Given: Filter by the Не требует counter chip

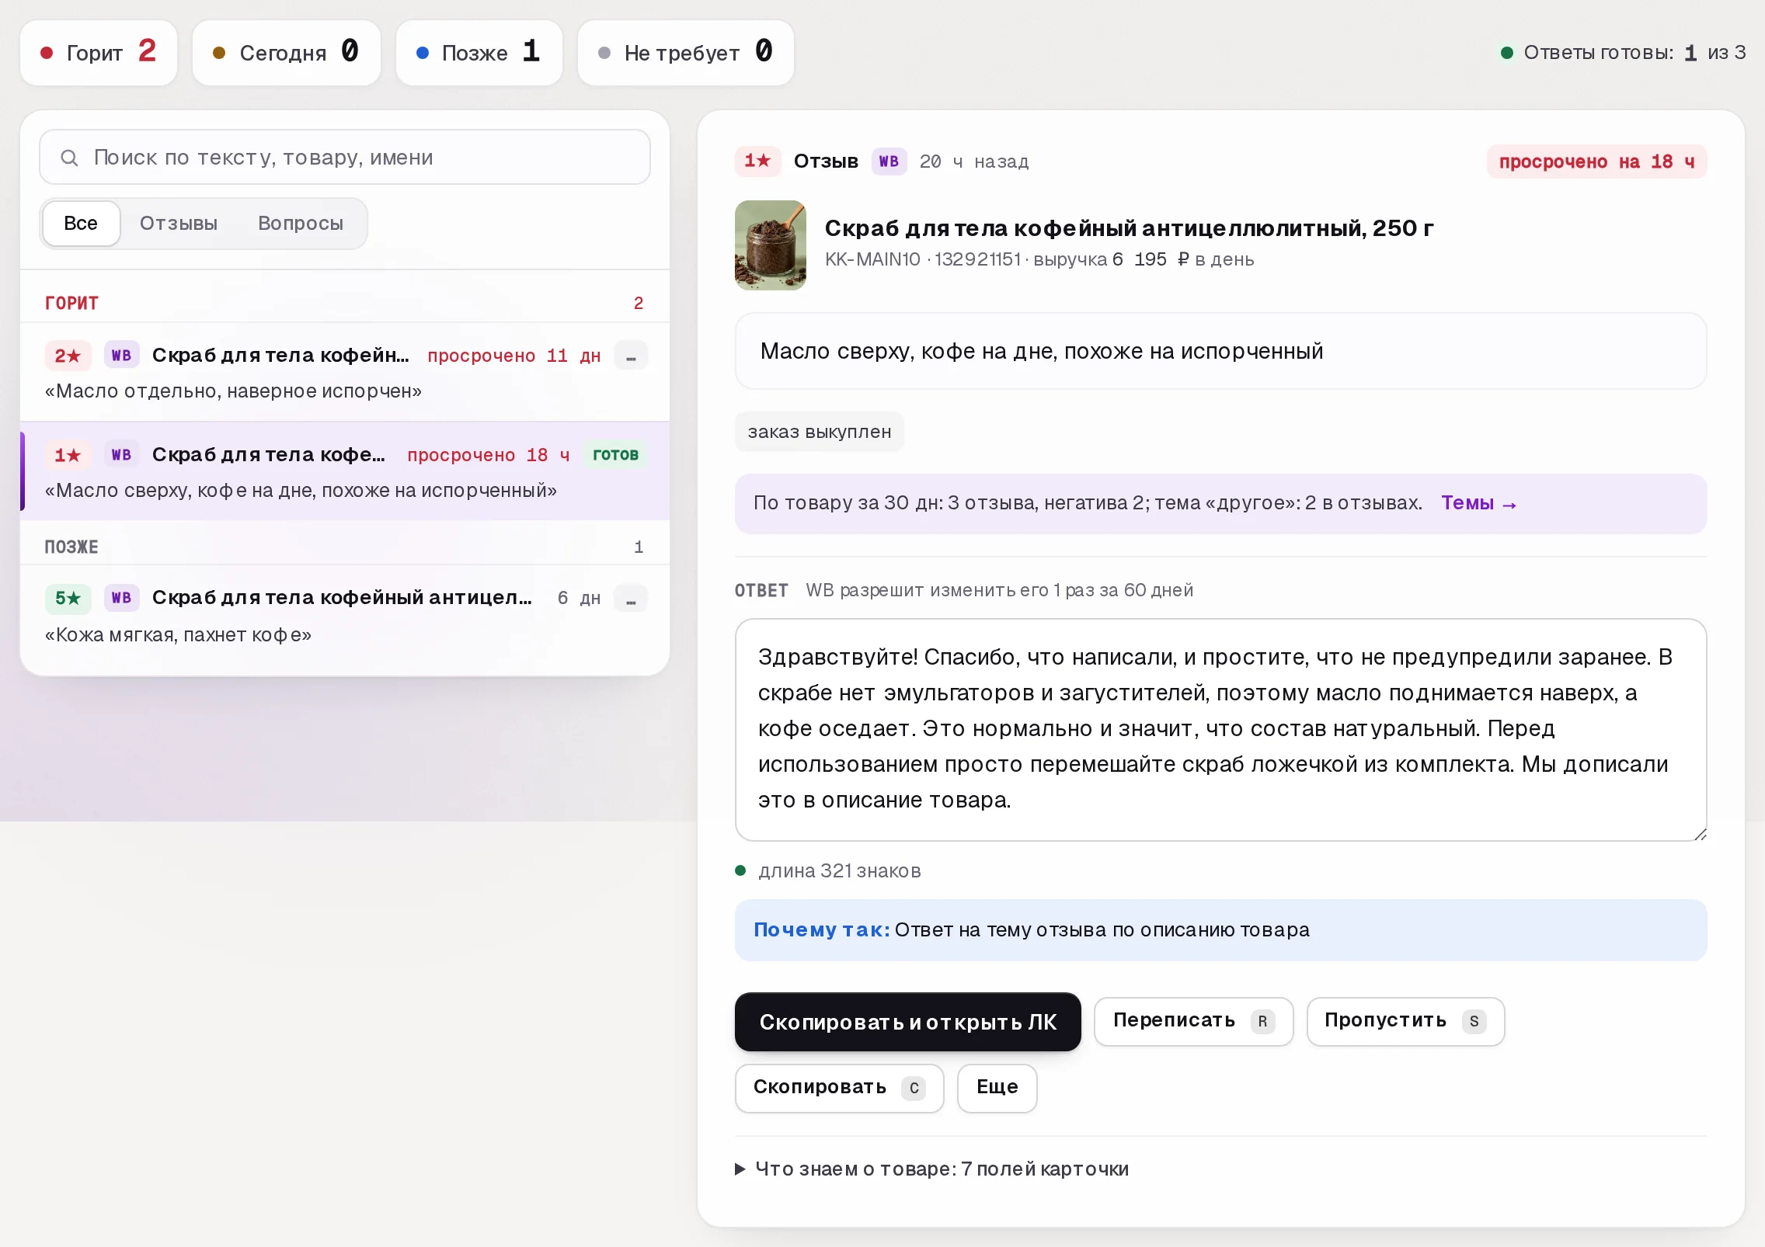Looking at the screenshot, I should point(686,53).
